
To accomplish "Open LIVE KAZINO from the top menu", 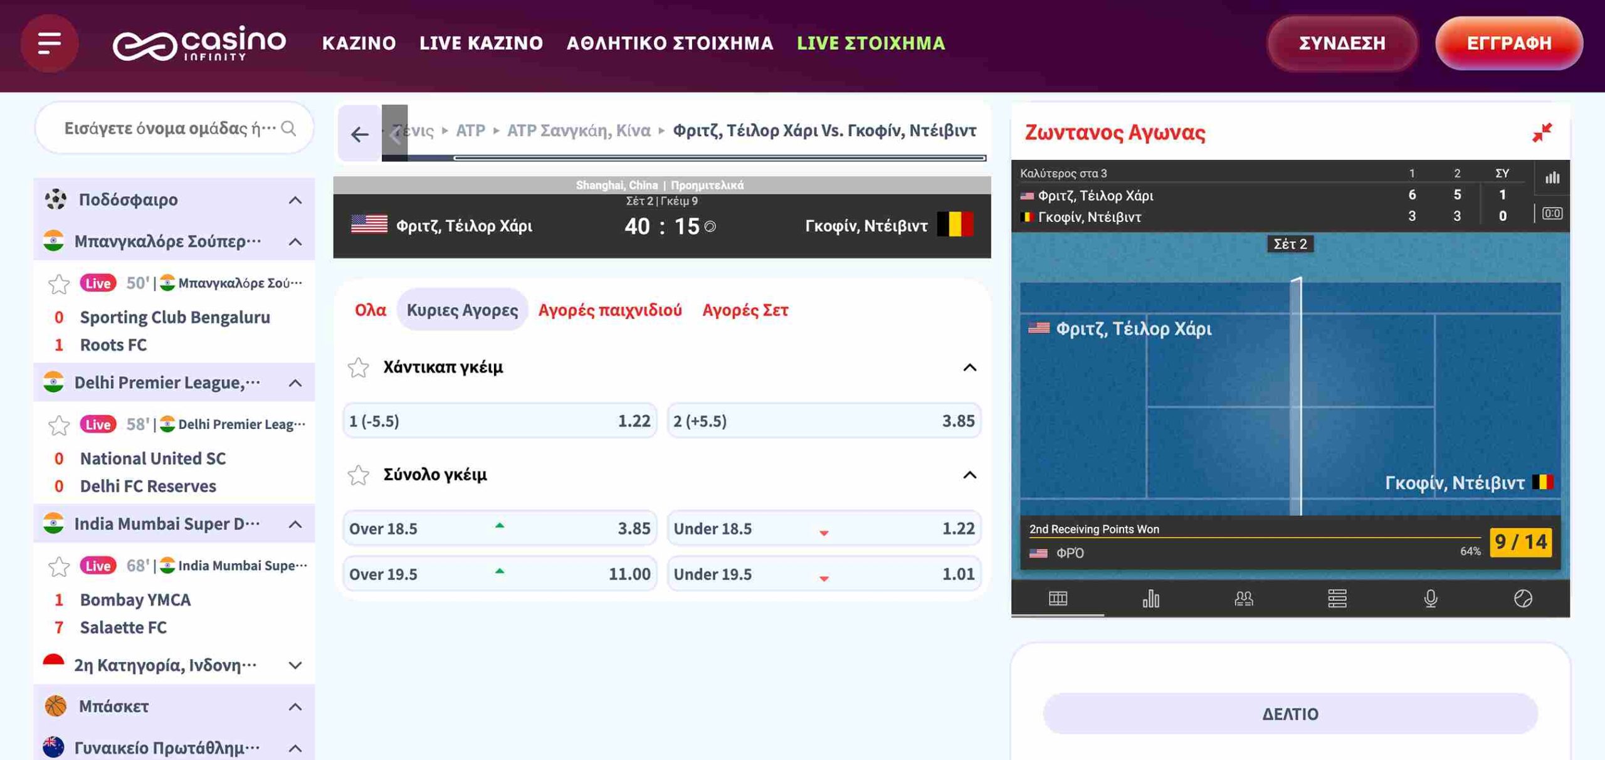I will pyautogui.click(x=480, y=43).
